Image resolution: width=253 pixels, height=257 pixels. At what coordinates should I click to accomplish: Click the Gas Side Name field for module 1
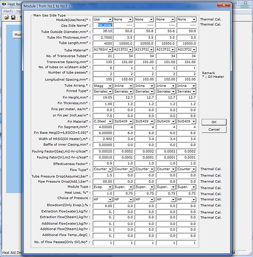(x=102, y=25)
